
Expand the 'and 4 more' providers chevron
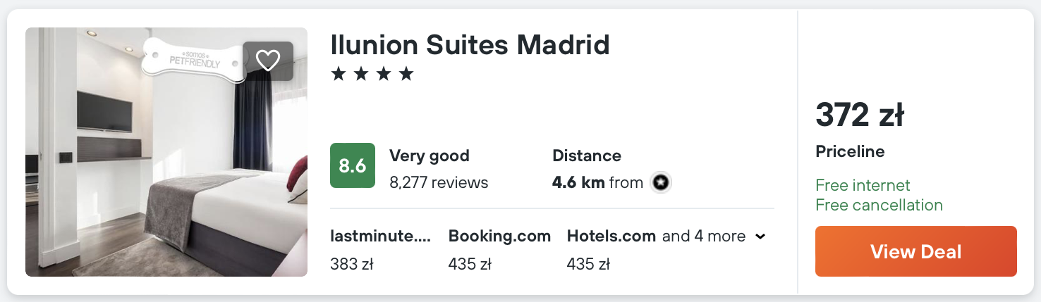(760, 237)
